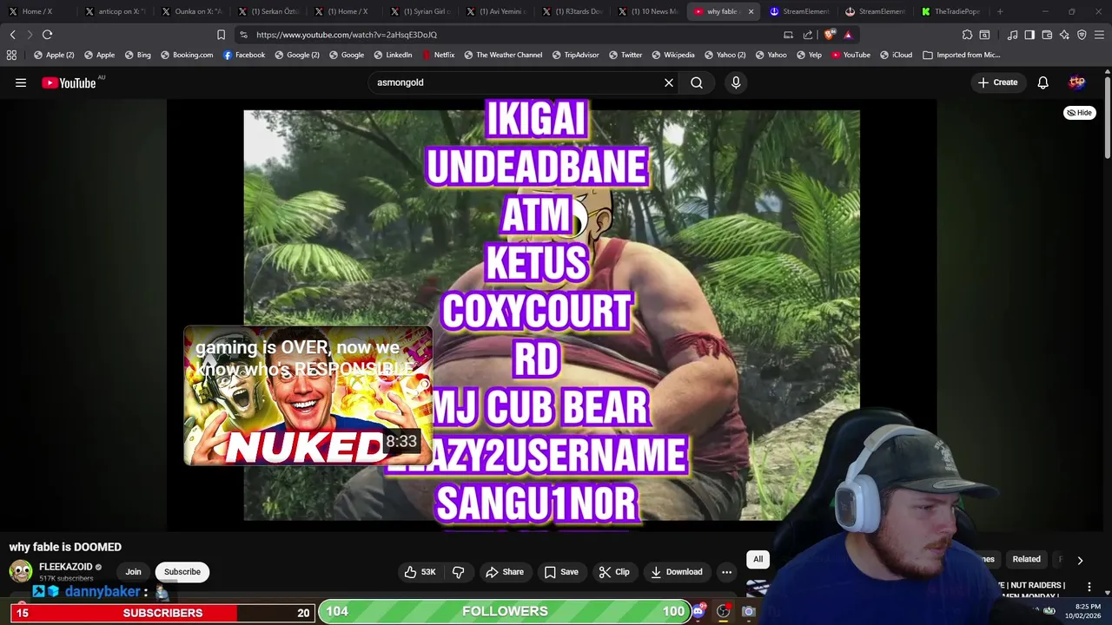Download the video
This screenshot has height=625, width=1112.
point(676,572)
